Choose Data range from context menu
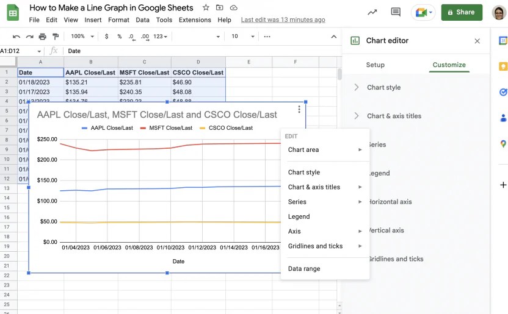 (304, 269)
